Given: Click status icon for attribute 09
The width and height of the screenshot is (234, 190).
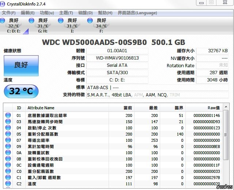Looking at the screenshot, I should [8, 147].
